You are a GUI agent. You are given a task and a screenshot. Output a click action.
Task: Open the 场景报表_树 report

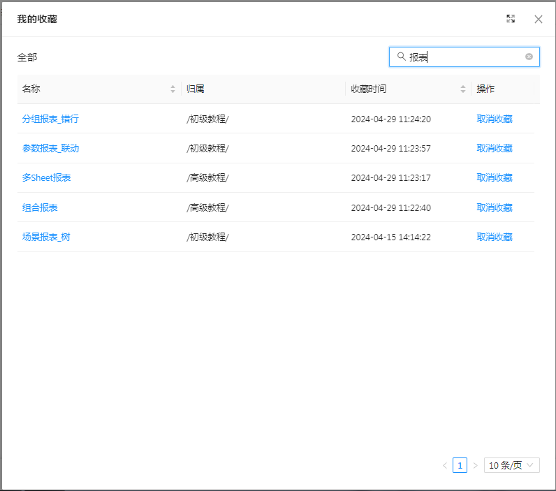coord(46,237)
